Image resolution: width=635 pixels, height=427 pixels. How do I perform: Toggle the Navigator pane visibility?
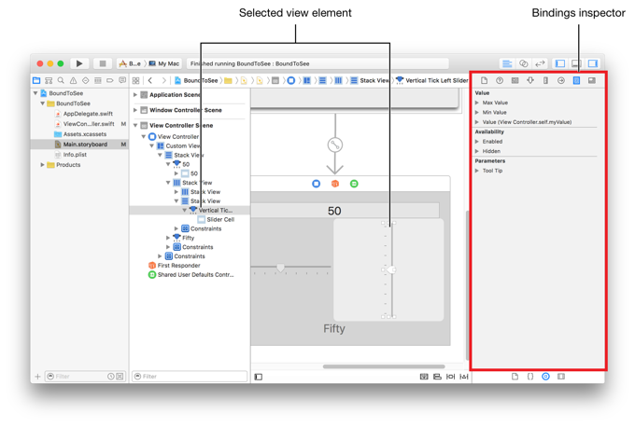point(560,63)
